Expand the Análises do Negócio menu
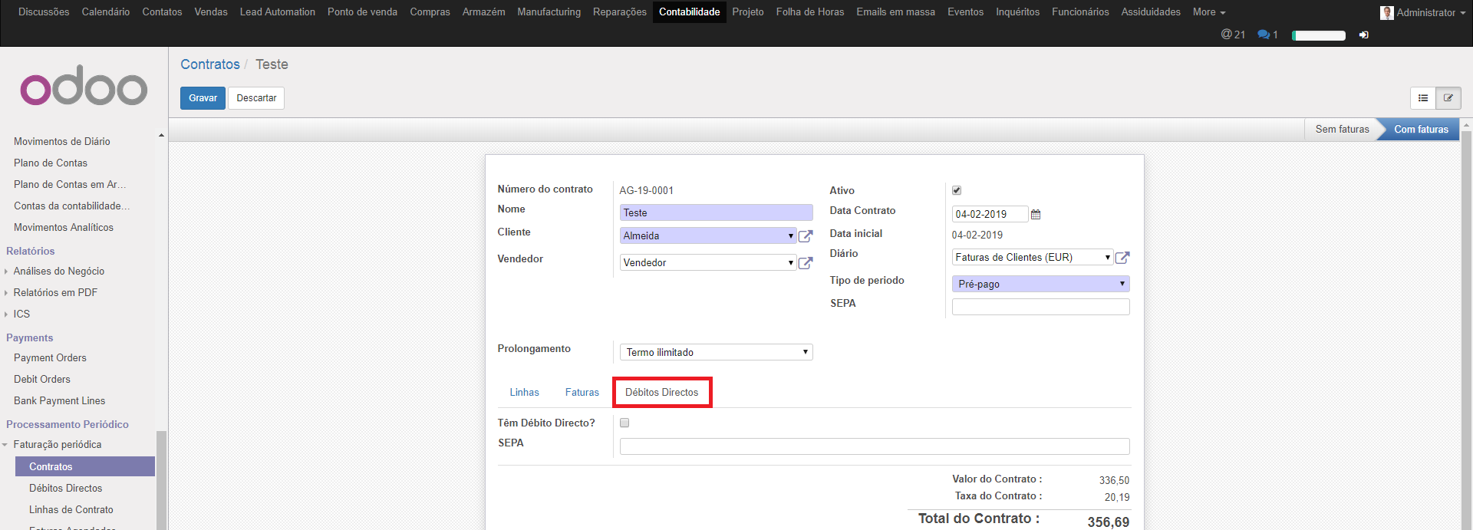Screen dimensions: 1473x530 [x=58, y=271]
